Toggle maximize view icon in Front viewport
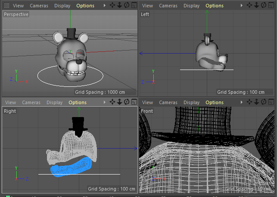This screenshot has width=277, height=197. point(271,102)
